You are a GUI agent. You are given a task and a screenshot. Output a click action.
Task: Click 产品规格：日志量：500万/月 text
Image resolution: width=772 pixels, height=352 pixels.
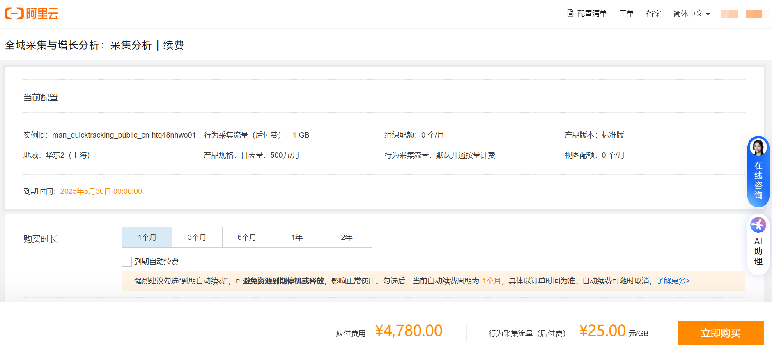[x=251, y=155]
